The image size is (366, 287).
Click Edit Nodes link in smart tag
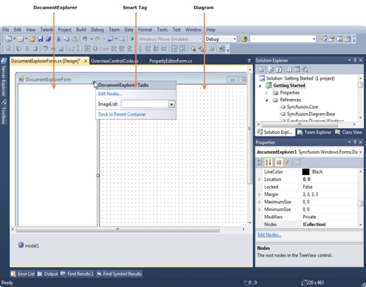pyautogui.click(x=110, y=94)
